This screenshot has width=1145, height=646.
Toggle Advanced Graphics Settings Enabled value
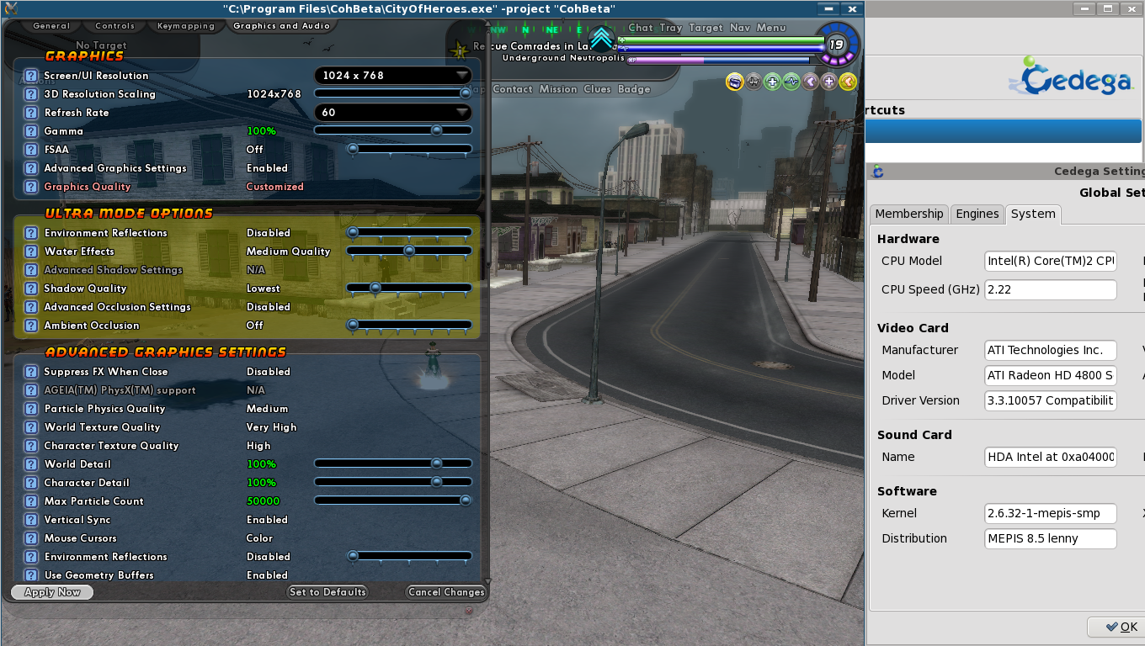pyautogui.click(x=267, y=168)
